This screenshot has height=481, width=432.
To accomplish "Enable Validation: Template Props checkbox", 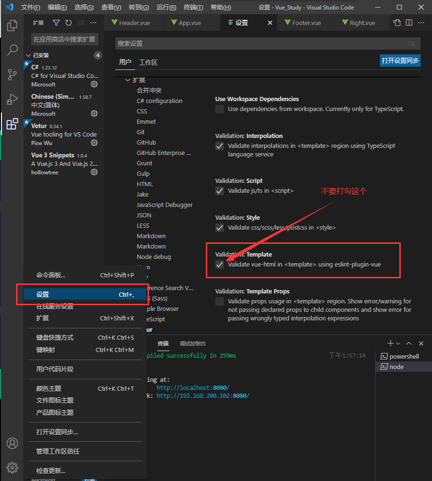I will (x=220, y=301).
